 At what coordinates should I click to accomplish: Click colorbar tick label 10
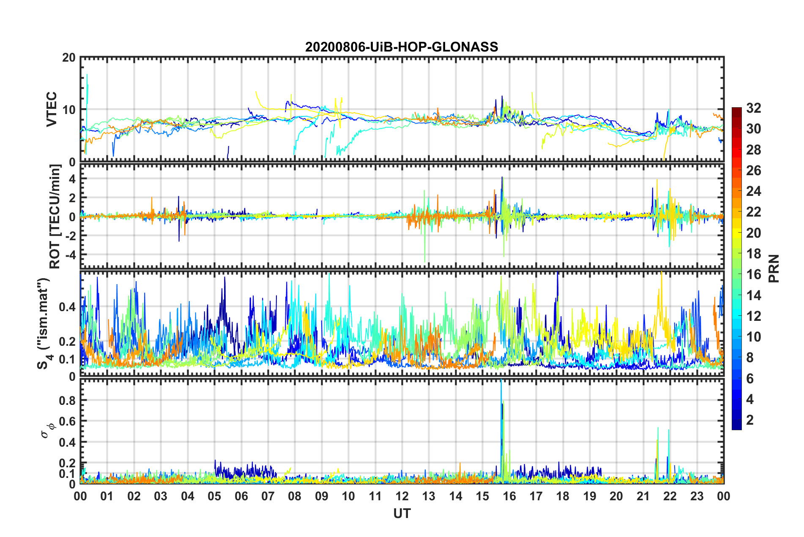point(753,337)
